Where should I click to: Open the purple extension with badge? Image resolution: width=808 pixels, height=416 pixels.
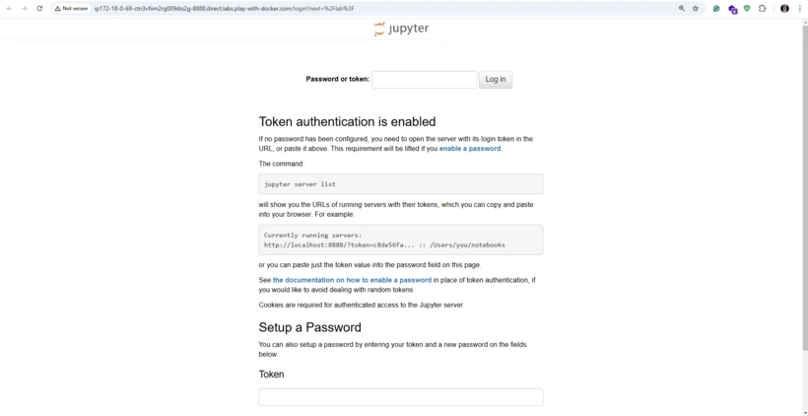coord(732,9)
